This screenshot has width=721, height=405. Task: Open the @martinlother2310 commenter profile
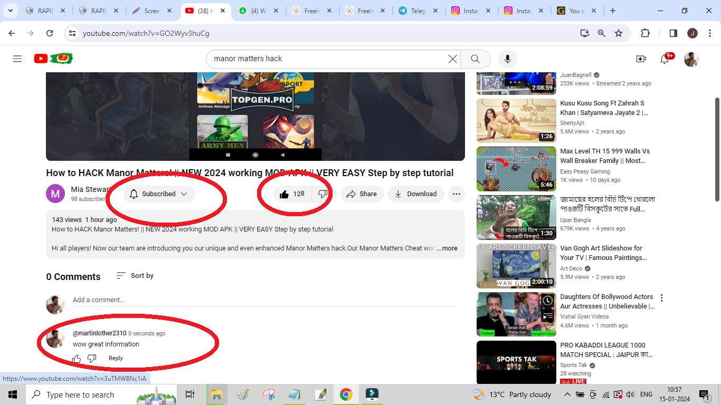click(x=100, y=333)
